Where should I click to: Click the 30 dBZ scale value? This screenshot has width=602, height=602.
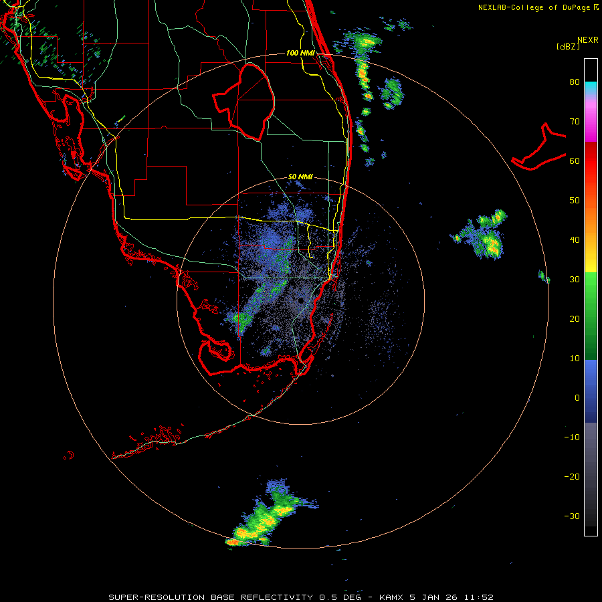pos(575,280)
